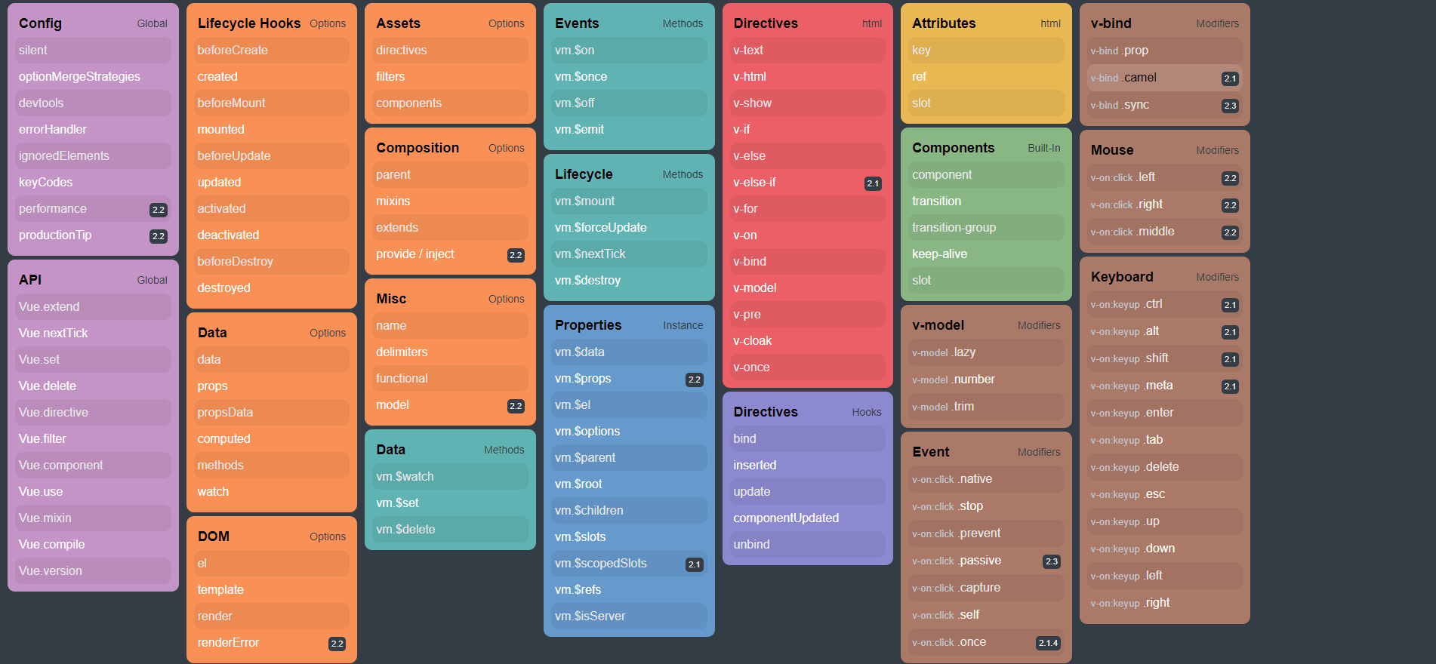Select template in DOM options

[272, 590]
